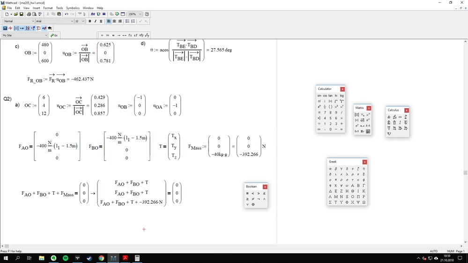This screenshot has width=468, height=263.
Task: Click the square root icon in Calculator palette
Action: 336,101
